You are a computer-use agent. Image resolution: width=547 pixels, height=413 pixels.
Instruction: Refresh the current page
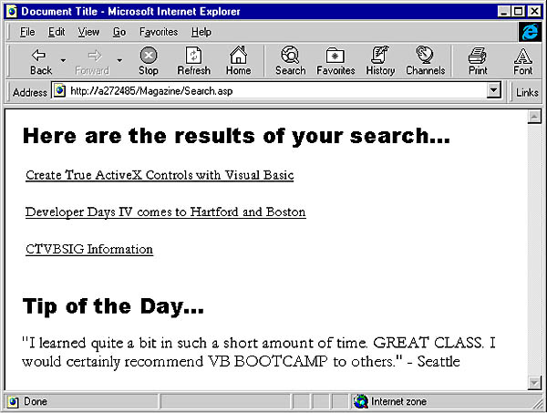coord(193,62)
